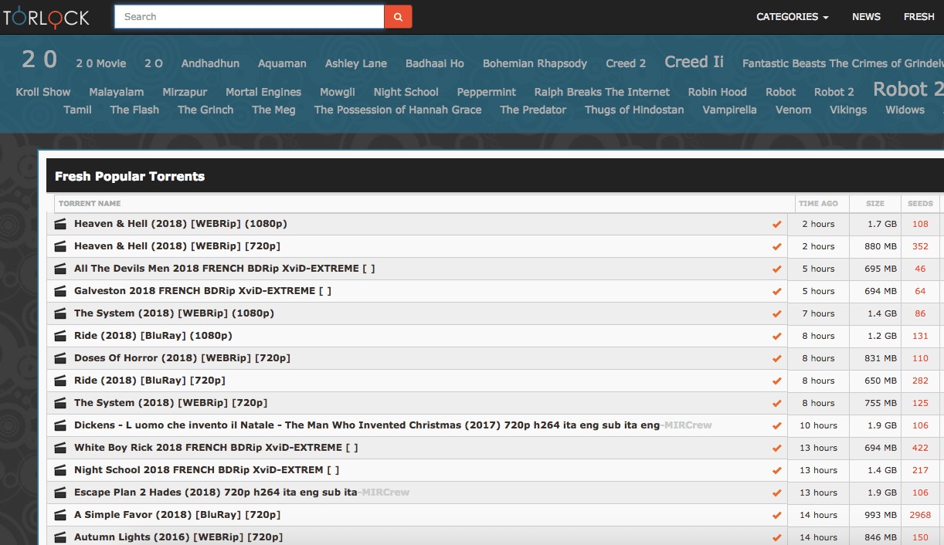Click the Thugs of Hindostan tag
Screen dimensions: 944x545
pos(634,110)
